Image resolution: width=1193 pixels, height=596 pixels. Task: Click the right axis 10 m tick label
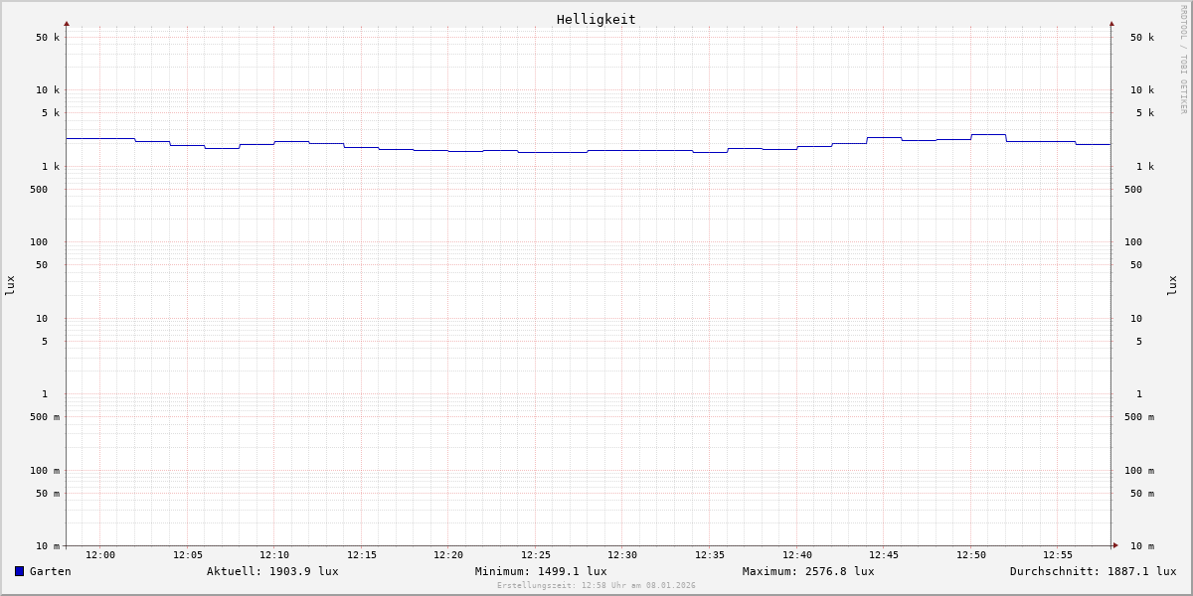coord(1142,546)
